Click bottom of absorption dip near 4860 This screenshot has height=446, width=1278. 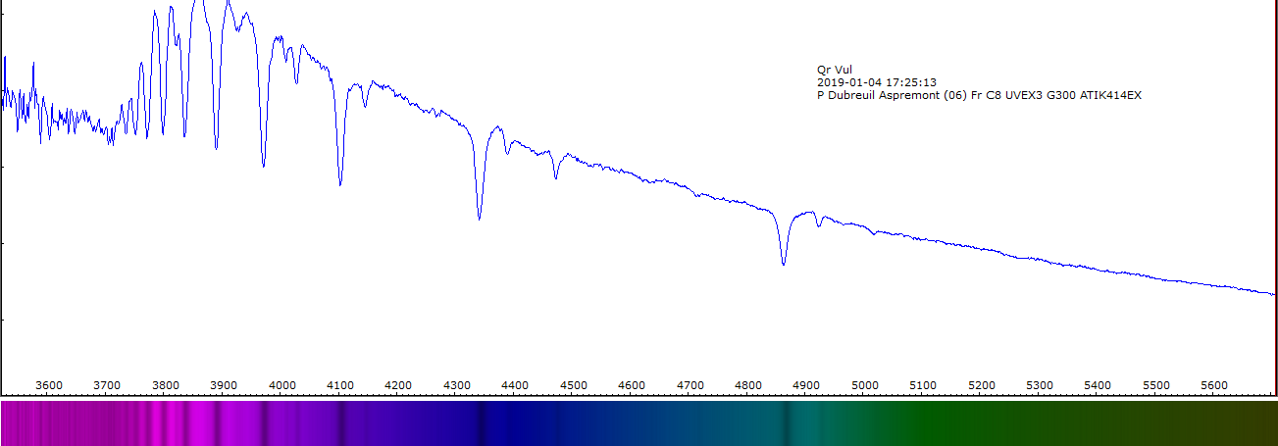click(783, 264)
